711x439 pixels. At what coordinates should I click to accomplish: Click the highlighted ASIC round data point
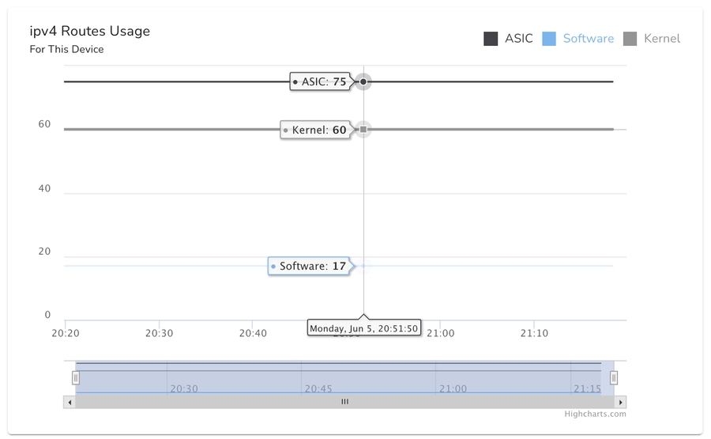coord(363,81)
